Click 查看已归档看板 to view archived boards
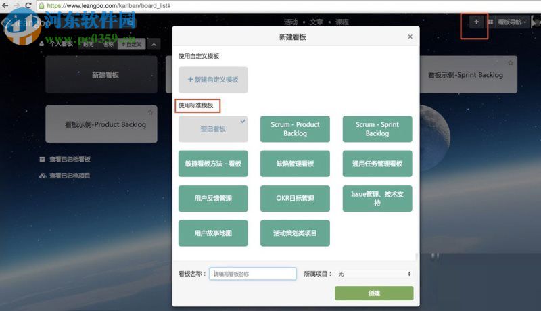 pyautogui.click(x=70, y=160)
